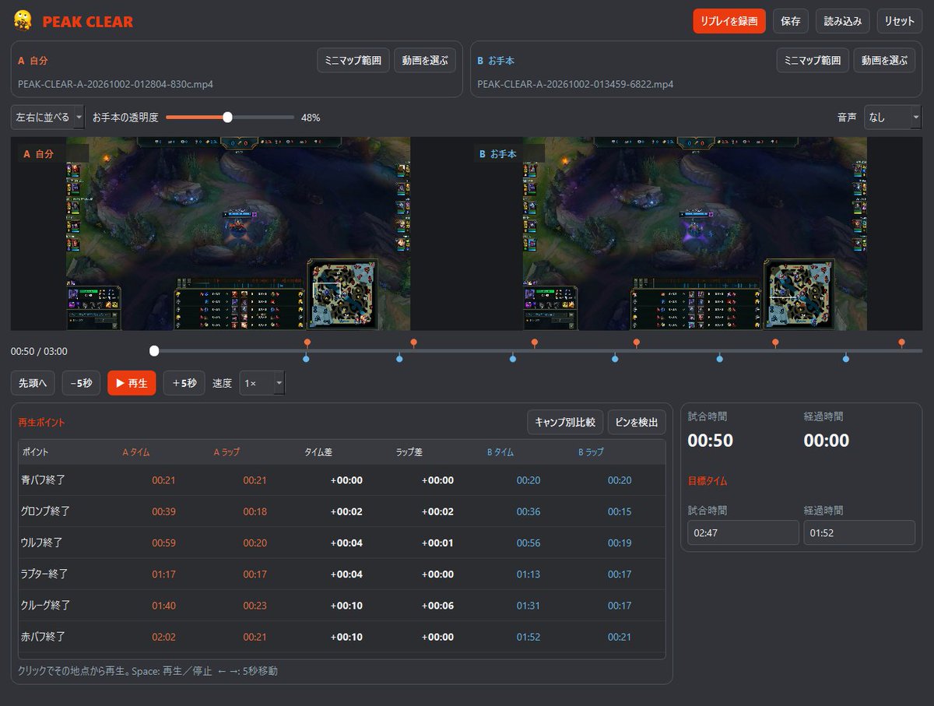Click the white playhead on the timeline
The width and height of the screenshot is (934, 706).
tap(154, 351)
